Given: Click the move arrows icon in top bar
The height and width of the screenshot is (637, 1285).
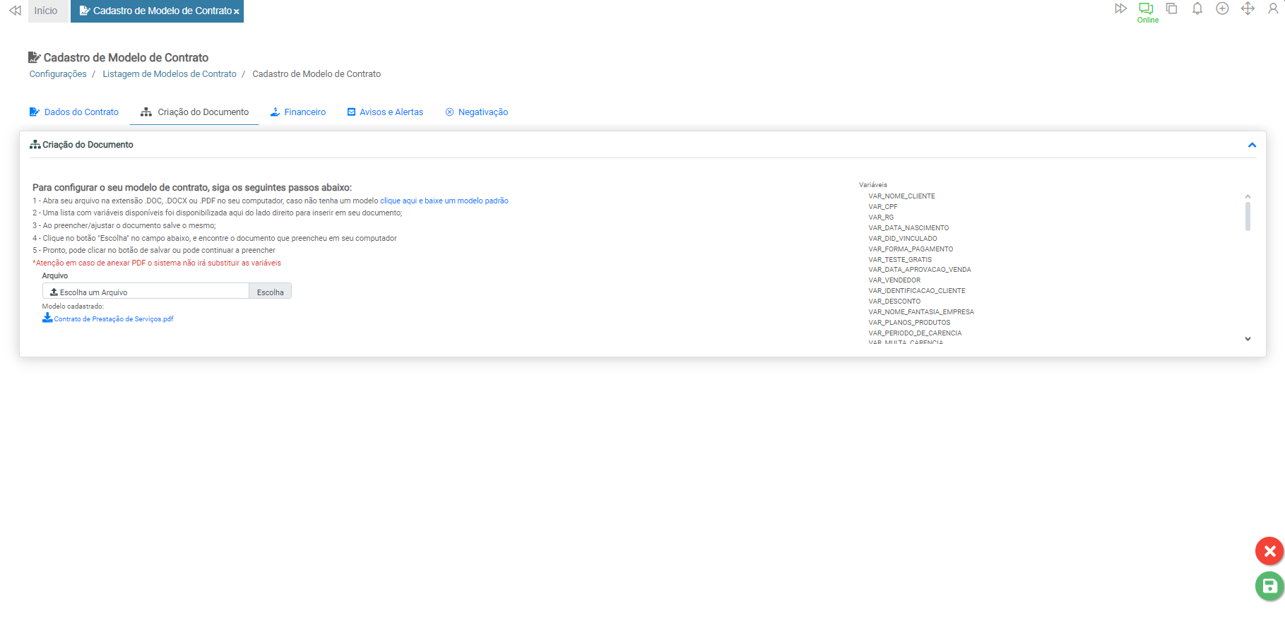Looking at the screenshot, I should tap(1248, 8).
